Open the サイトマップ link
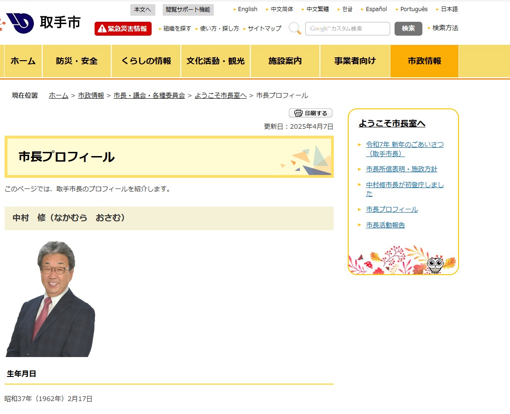 pos(264,29)
